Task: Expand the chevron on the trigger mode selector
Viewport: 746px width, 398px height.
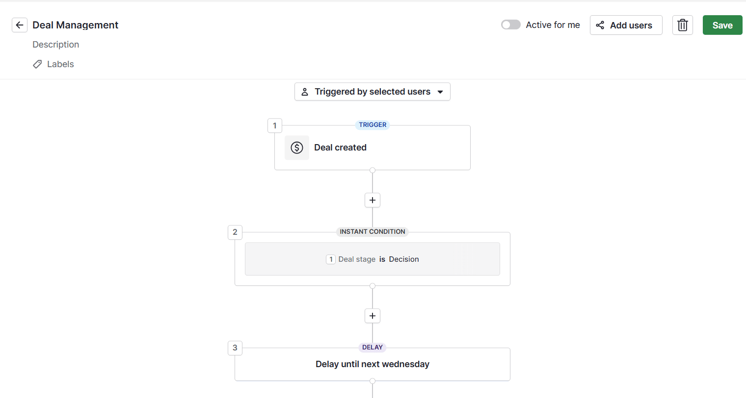Action: (439, 92)
